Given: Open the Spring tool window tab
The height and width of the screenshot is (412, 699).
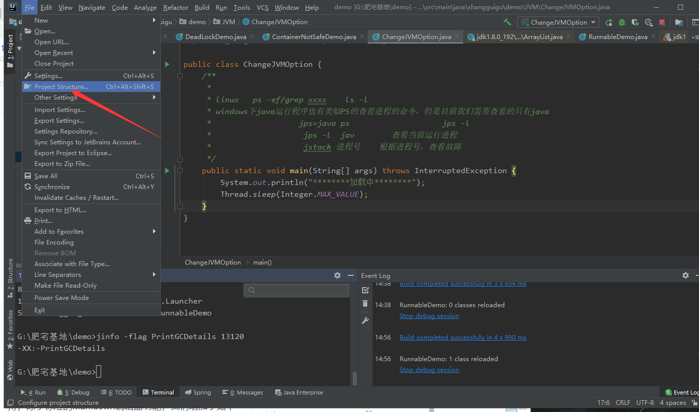Looking at the screenshot, I should tap(198, 392).
